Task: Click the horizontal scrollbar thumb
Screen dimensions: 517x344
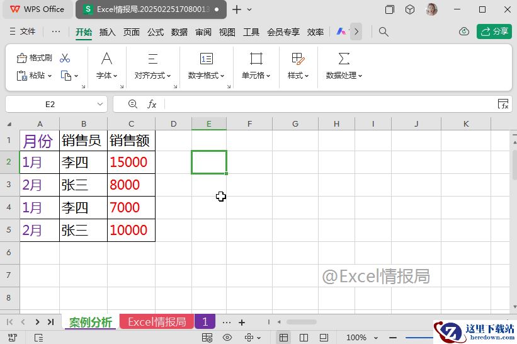Action: pyautogui.click(x=302, y=322)
